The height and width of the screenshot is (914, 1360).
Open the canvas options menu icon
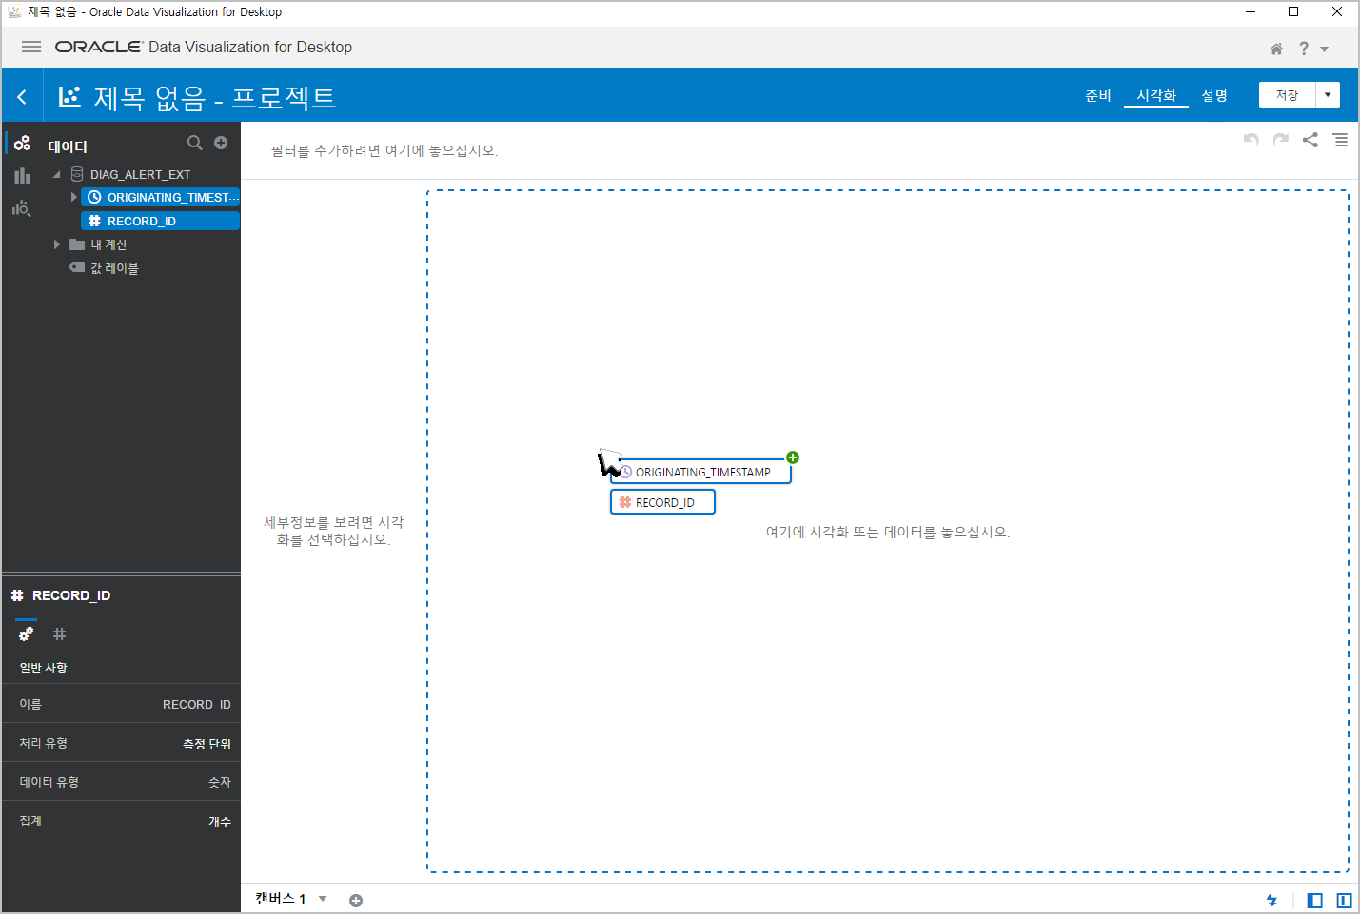point(1340,140)
